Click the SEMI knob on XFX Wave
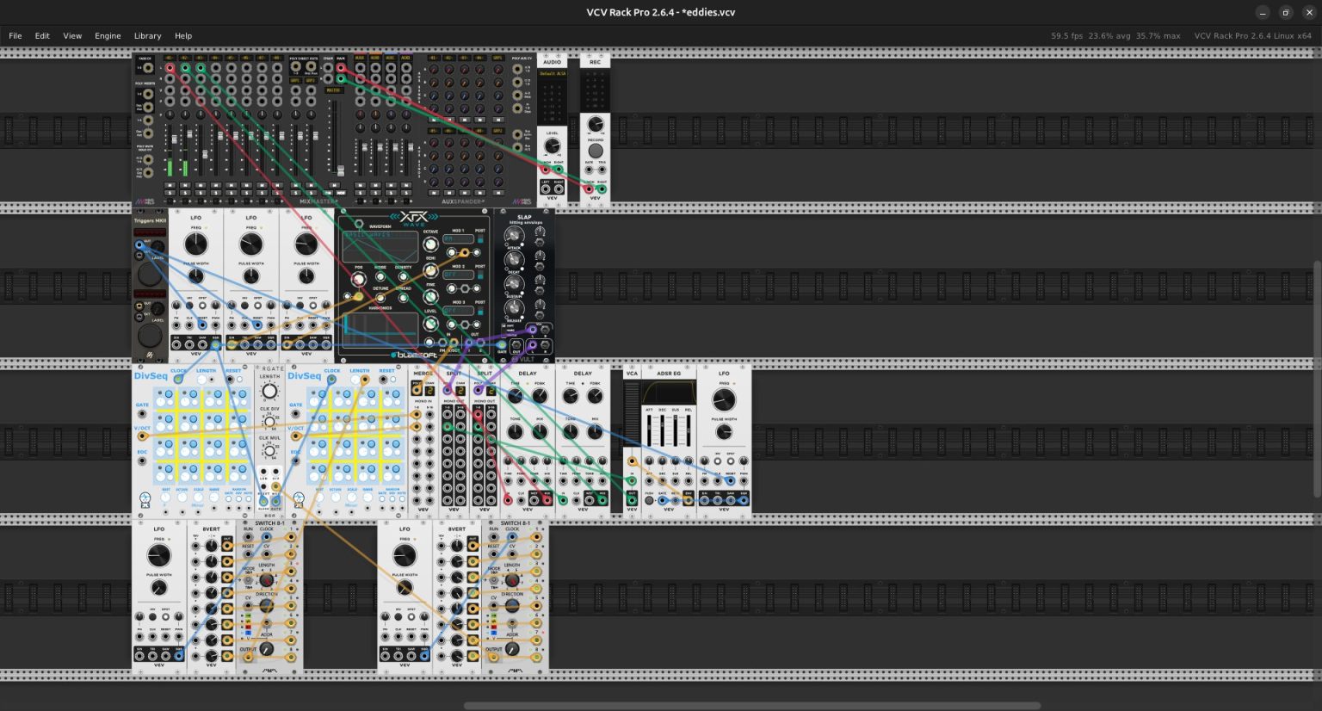 (x=430, y=270)
